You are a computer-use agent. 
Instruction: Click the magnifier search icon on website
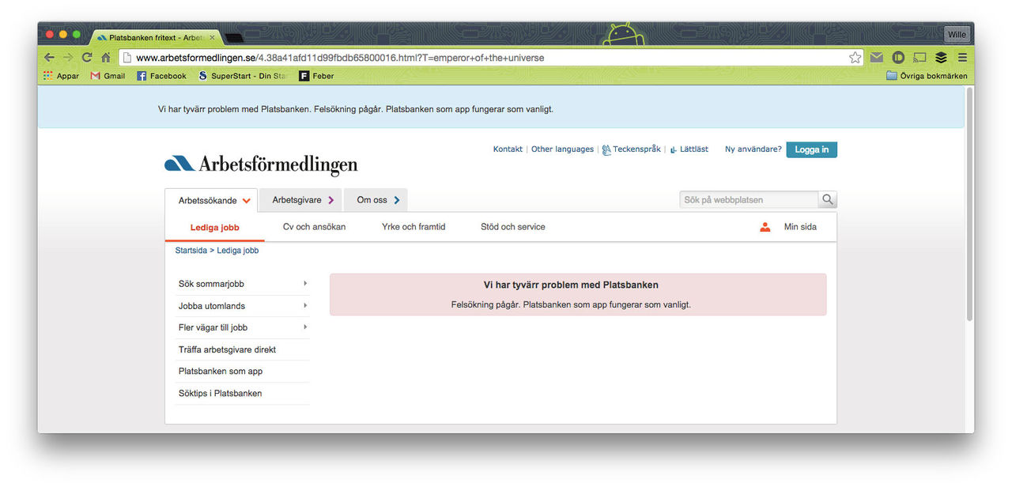pos(828,200)
